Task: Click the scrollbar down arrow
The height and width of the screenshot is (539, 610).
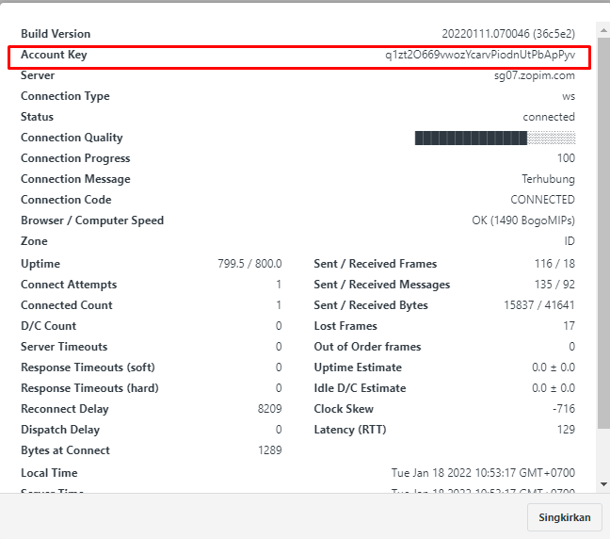Action: click(603, 484)
